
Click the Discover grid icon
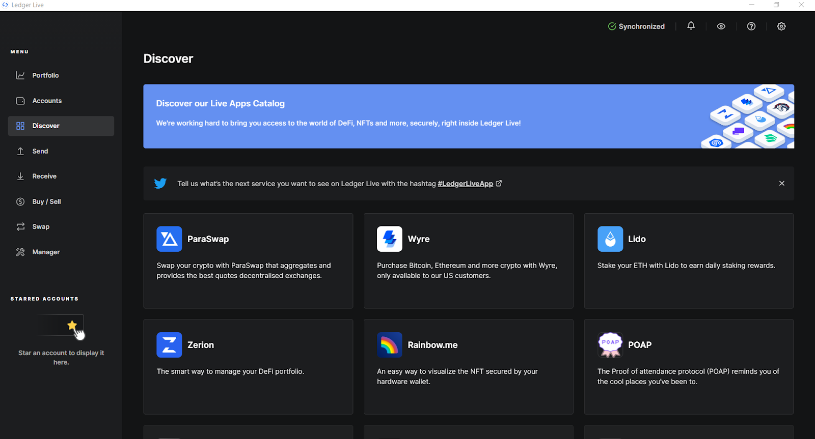point(20,126)
